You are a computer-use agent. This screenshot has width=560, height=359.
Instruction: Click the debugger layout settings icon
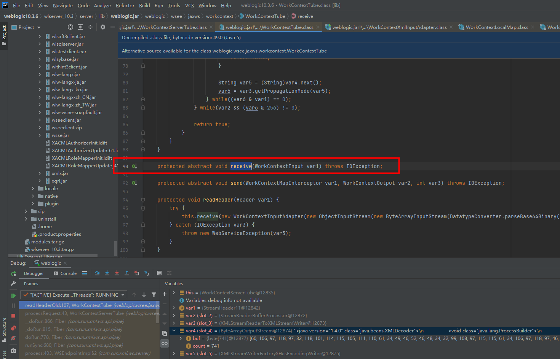pos(169,273)
